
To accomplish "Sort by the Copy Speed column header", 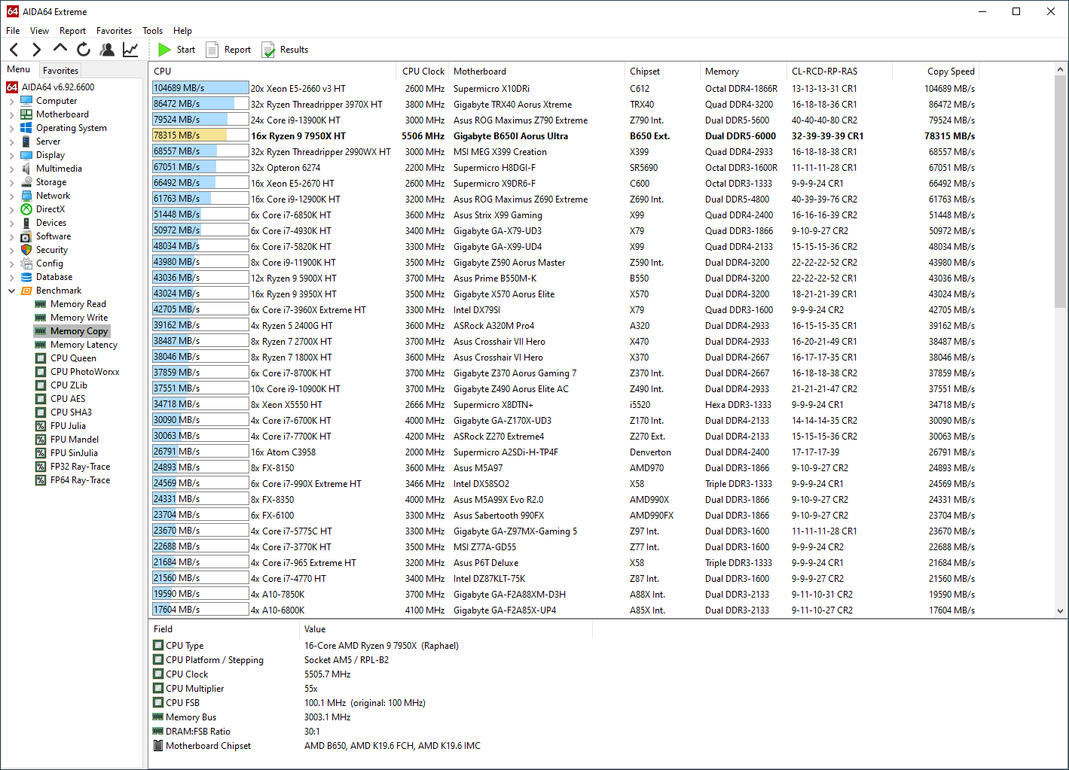I will click(936, 72).
